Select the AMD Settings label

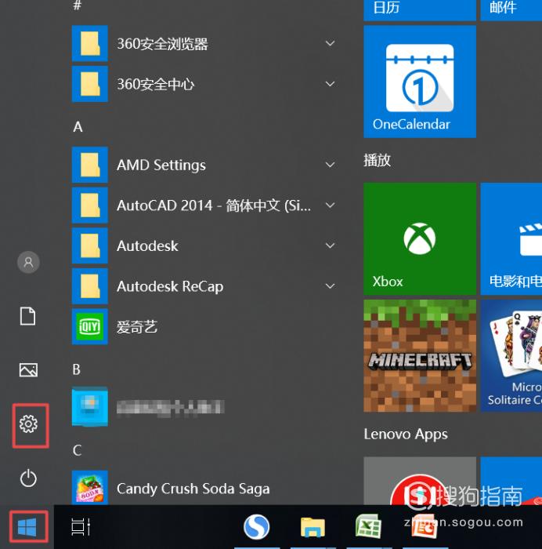tap(161, 165)
